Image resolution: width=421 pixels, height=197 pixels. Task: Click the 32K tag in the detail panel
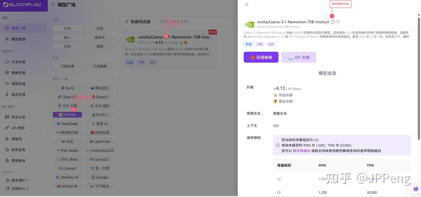click(x=271, y=44)
